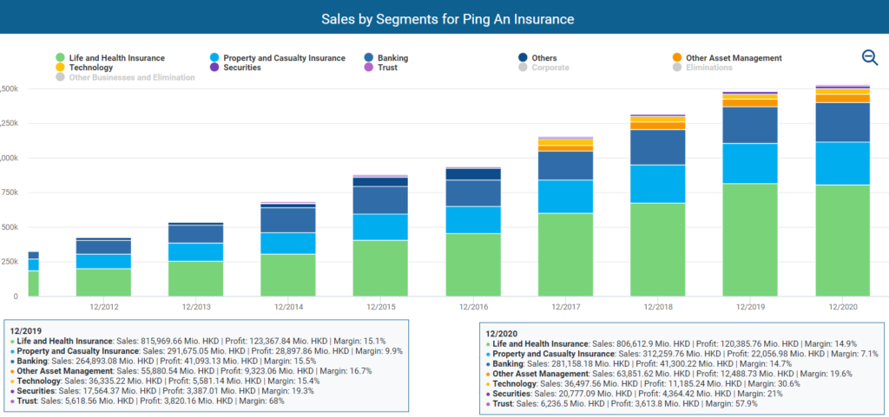This screenshot has height=417, width=889.
Task: Click Life and Health segment of 12/2014 bar
Action: pyautogui.click(x=288, y=275)
